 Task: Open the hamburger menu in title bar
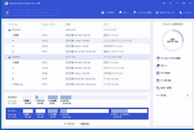[x=164, y=3]
